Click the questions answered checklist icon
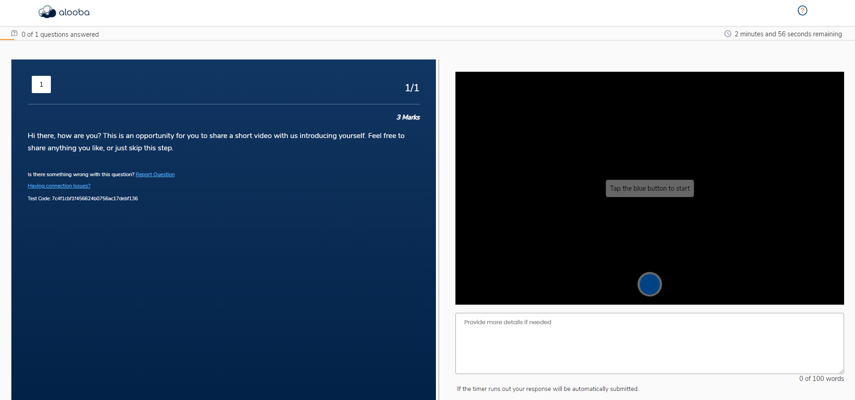The height and width of the screenshot is (400, 855). point(15,34)
